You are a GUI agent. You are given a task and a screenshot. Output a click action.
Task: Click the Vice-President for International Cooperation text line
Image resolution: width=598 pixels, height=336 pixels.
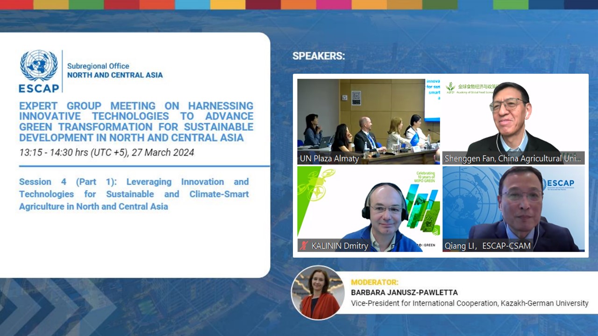pyautogui.click(x=470, y=303)
